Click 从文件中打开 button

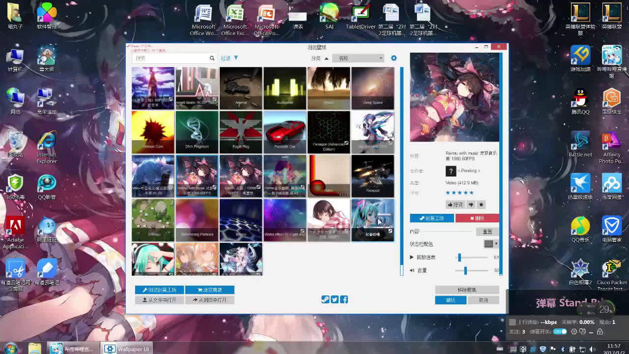click(x=159, y=300)
